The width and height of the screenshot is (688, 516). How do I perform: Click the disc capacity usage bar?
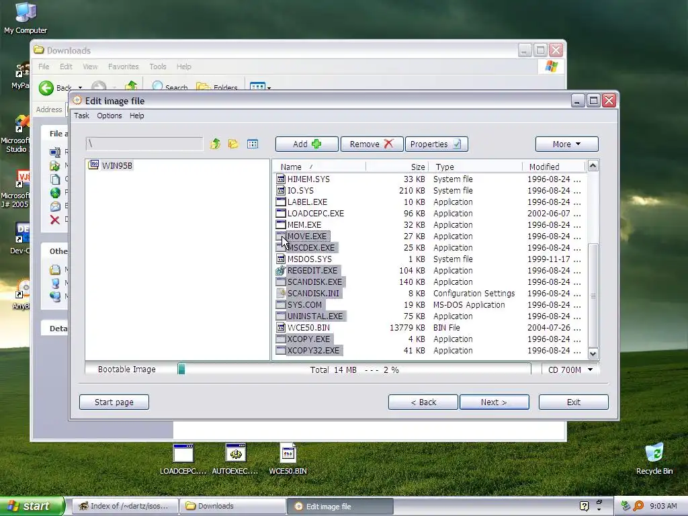click(x=354, y=370)
